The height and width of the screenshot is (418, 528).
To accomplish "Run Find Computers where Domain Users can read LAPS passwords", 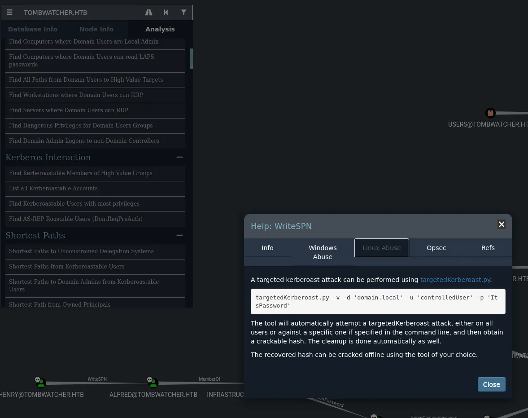I will click(x=95, y=61).
